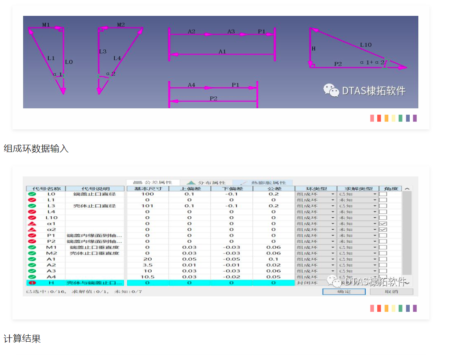Screen dimensions: 456x355
Task: Click the 取消 button
Action: coord(391,292)
